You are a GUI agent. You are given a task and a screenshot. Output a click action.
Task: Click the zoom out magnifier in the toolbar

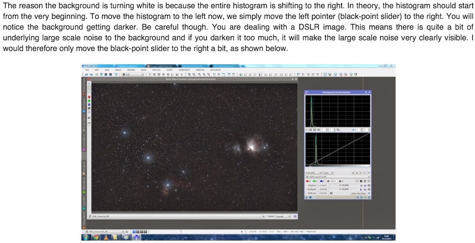194,74
